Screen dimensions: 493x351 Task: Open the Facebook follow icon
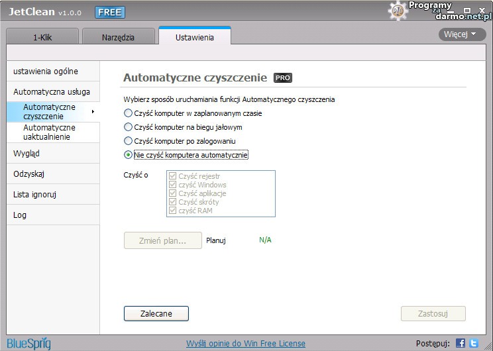click(461, 343)
